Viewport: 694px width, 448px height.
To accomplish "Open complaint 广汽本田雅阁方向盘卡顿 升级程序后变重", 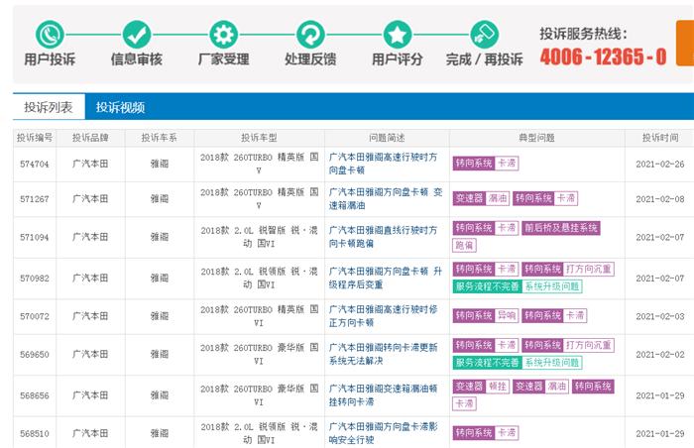I will (386, 278).
